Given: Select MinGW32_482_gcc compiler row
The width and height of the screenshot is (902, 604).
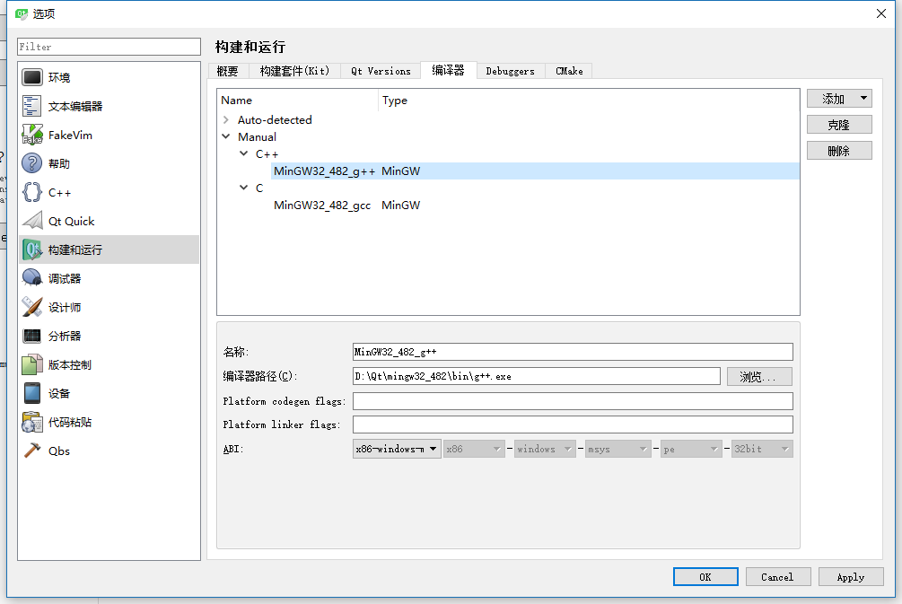Looking at the screenshot, I should 535,205.
